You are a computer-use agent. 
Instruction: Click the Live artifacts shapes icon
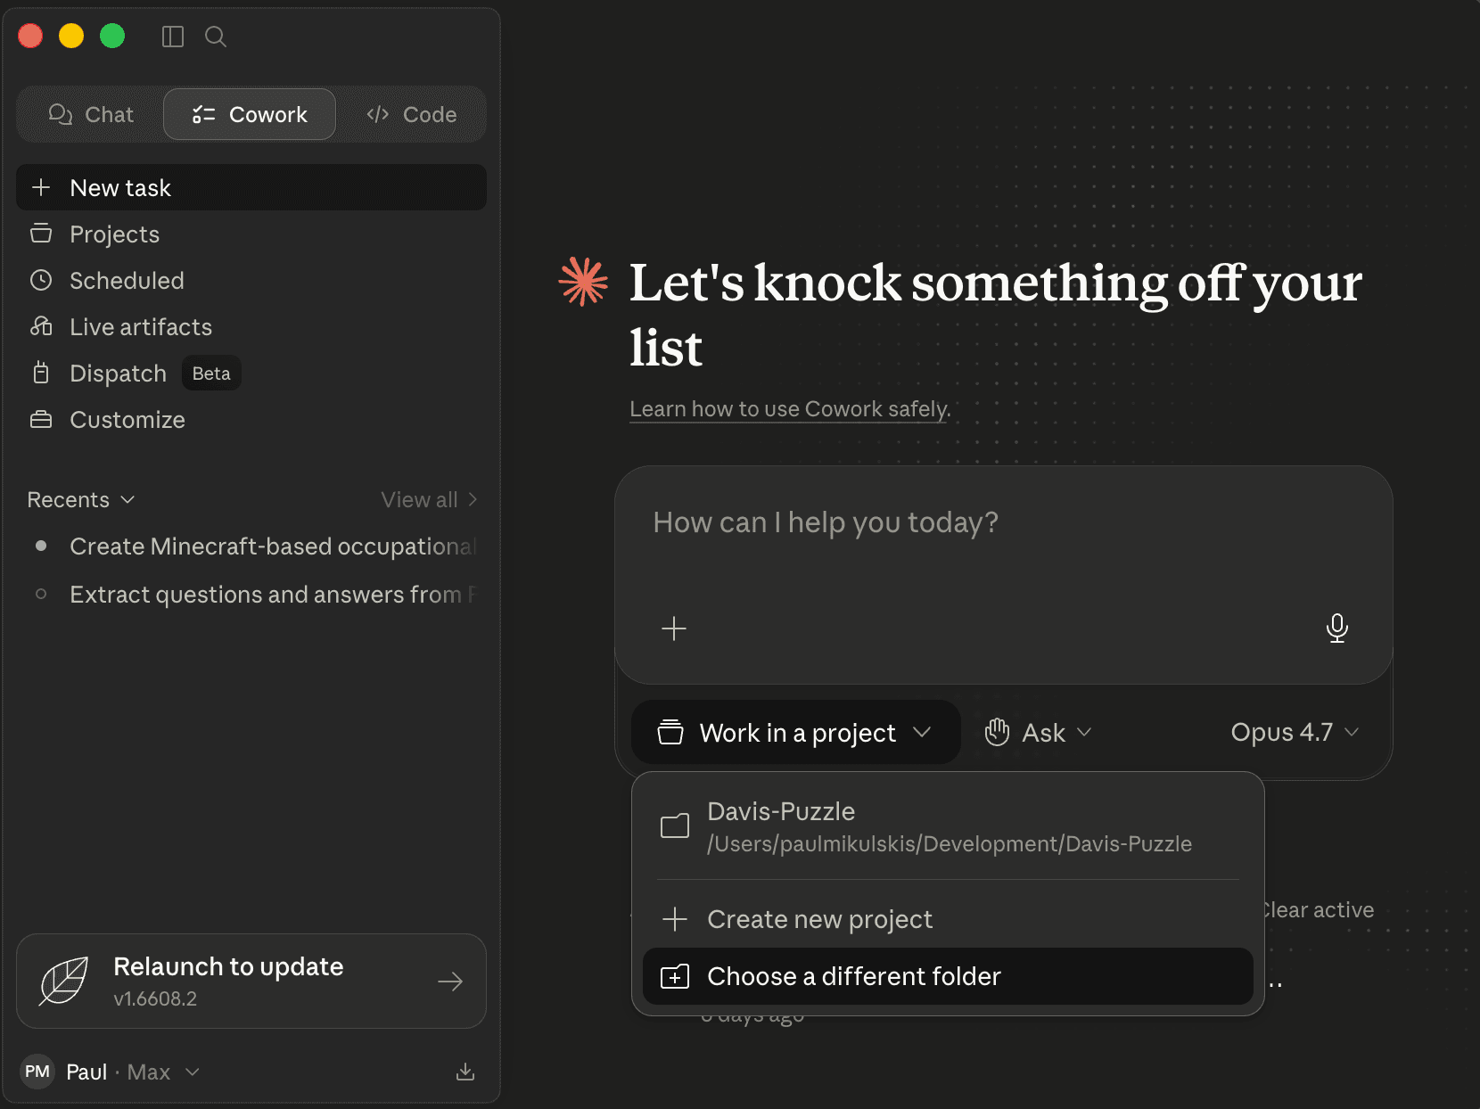point(41,326)
